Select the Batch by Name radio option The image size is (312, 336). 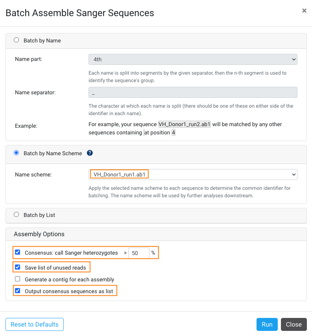point(16,40)
